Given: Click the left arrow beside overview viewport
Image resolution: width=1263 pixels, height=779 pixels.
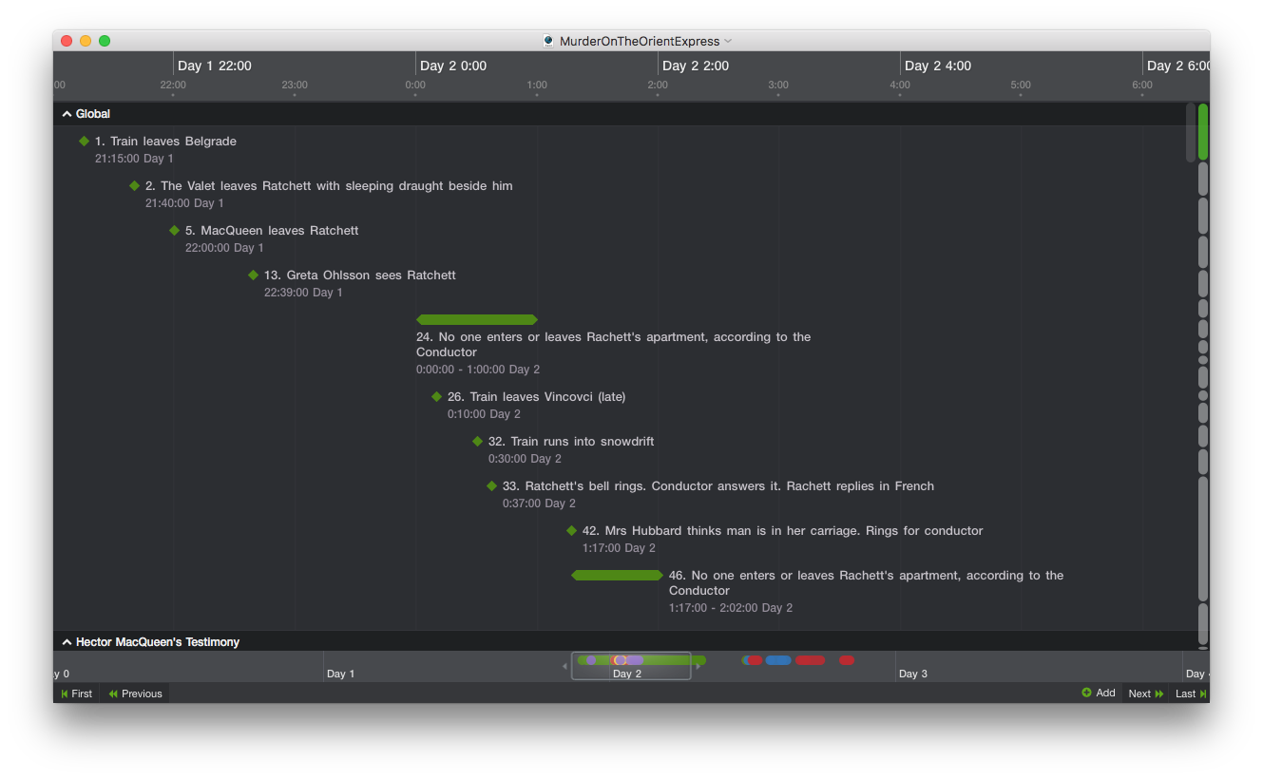Looking at the screenshot, I should (565, 666).
